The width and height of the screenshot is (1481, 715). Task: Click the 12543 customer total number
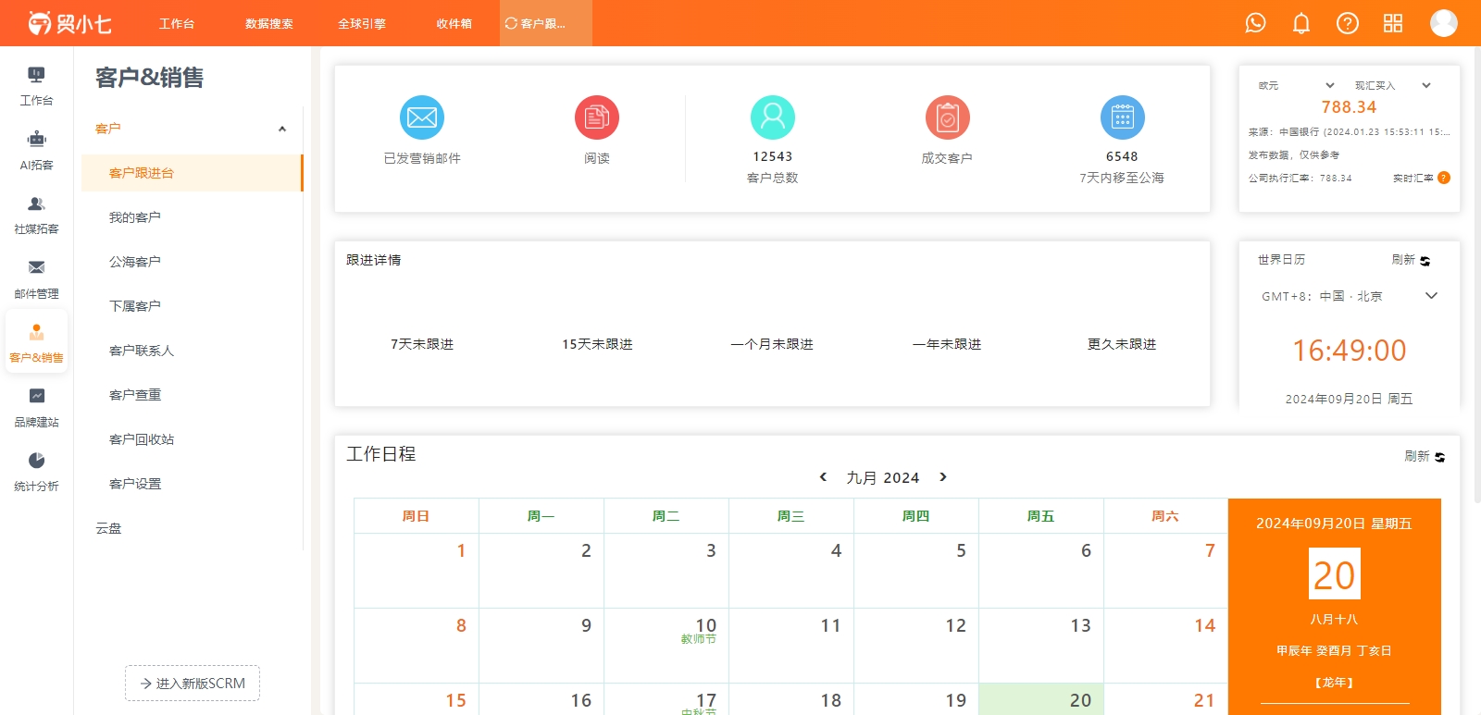(x=773, y=156)
